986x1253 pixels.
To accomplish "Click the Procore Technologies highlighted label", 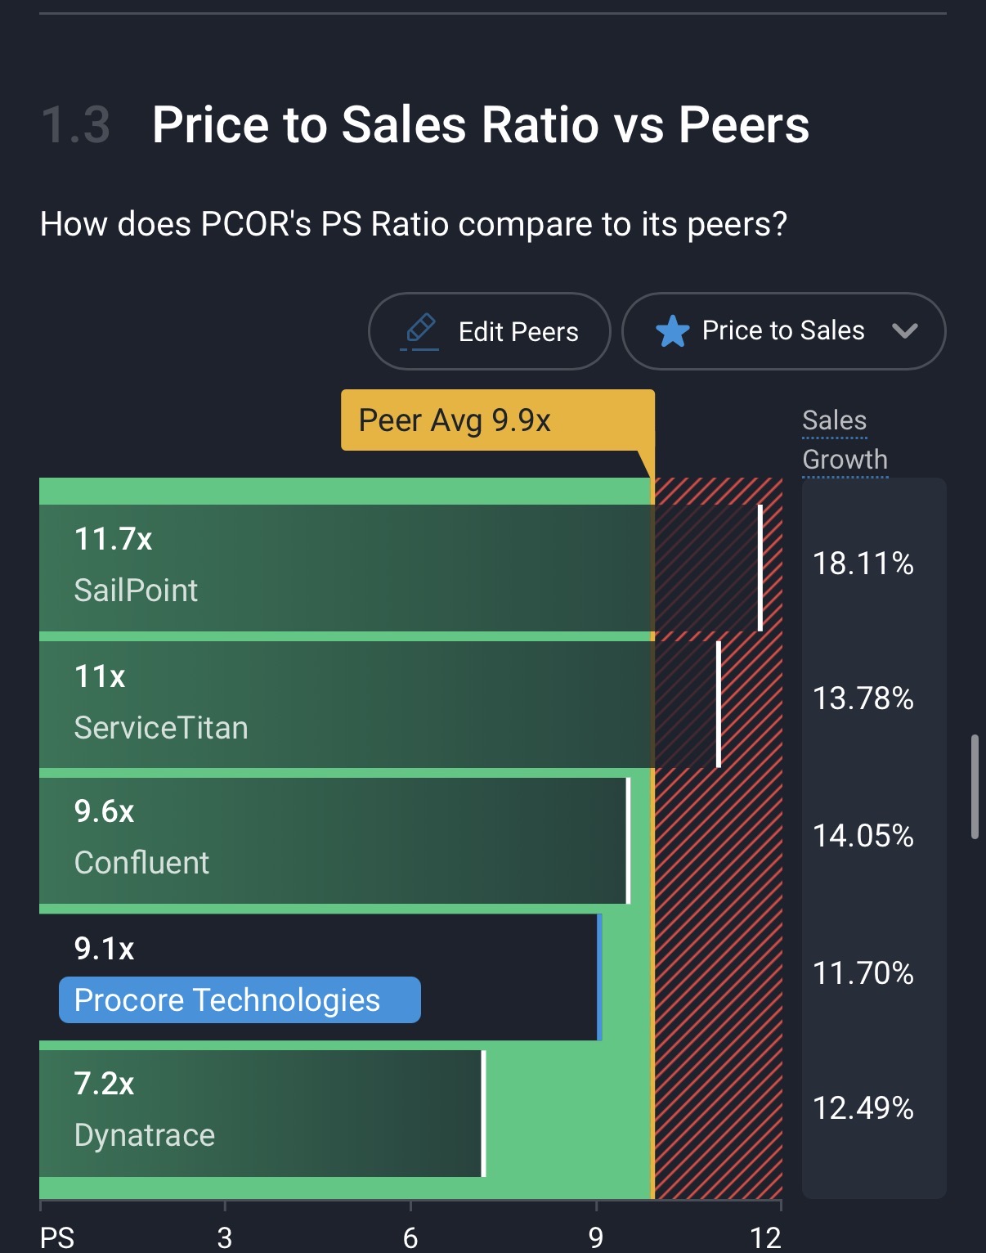I will click(240, 1000).
